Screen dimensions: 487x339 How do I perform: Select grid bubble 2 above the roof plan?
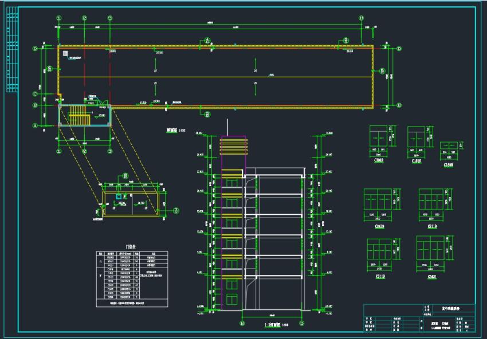point(84,18)
